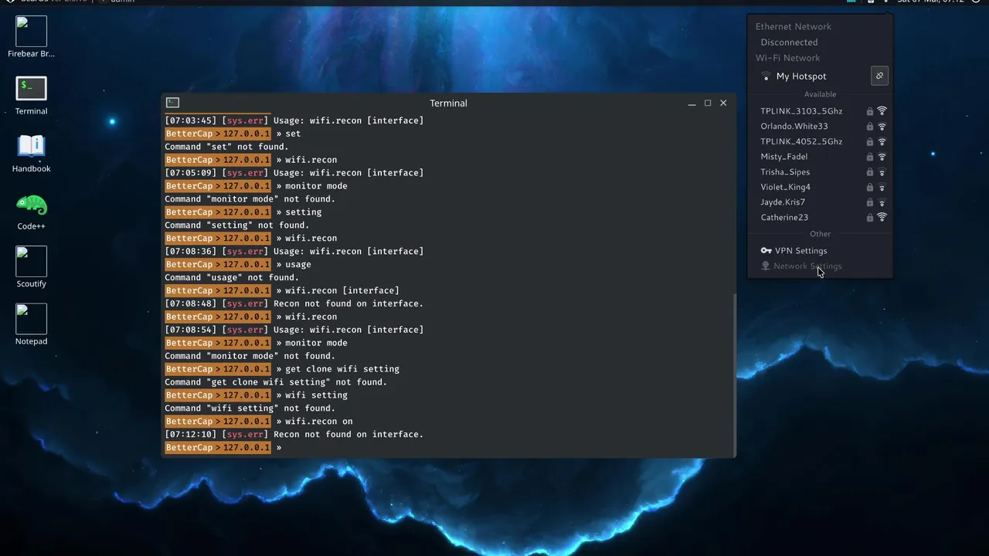
Task: Open the Firebear Browser desktop icon
Action: 31,36
